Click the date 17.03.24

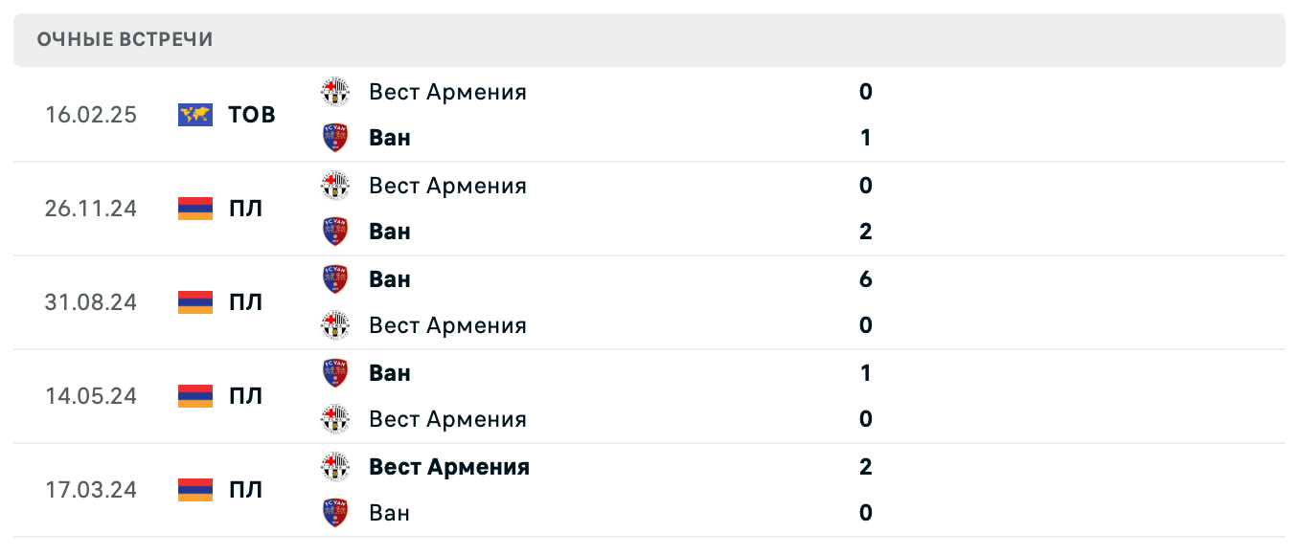click(91, 490)
